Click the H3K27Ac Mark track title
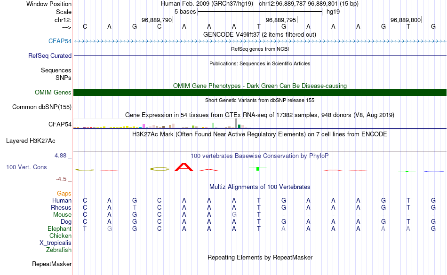 tap(260, 134)
